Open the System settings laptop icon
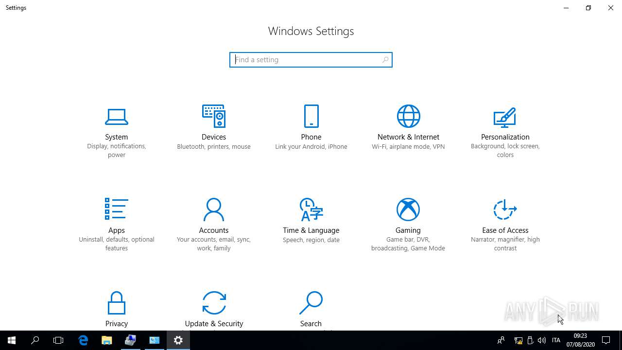Viewport: 622px width, 350px height. coord(117,117)
